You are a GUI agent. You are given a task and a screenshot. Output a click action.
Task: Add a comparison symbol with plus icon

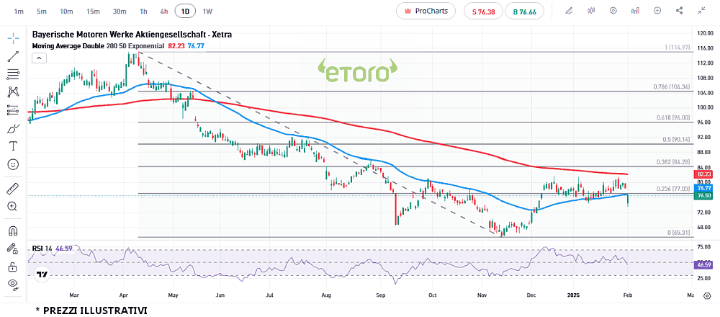pos(657,11)
